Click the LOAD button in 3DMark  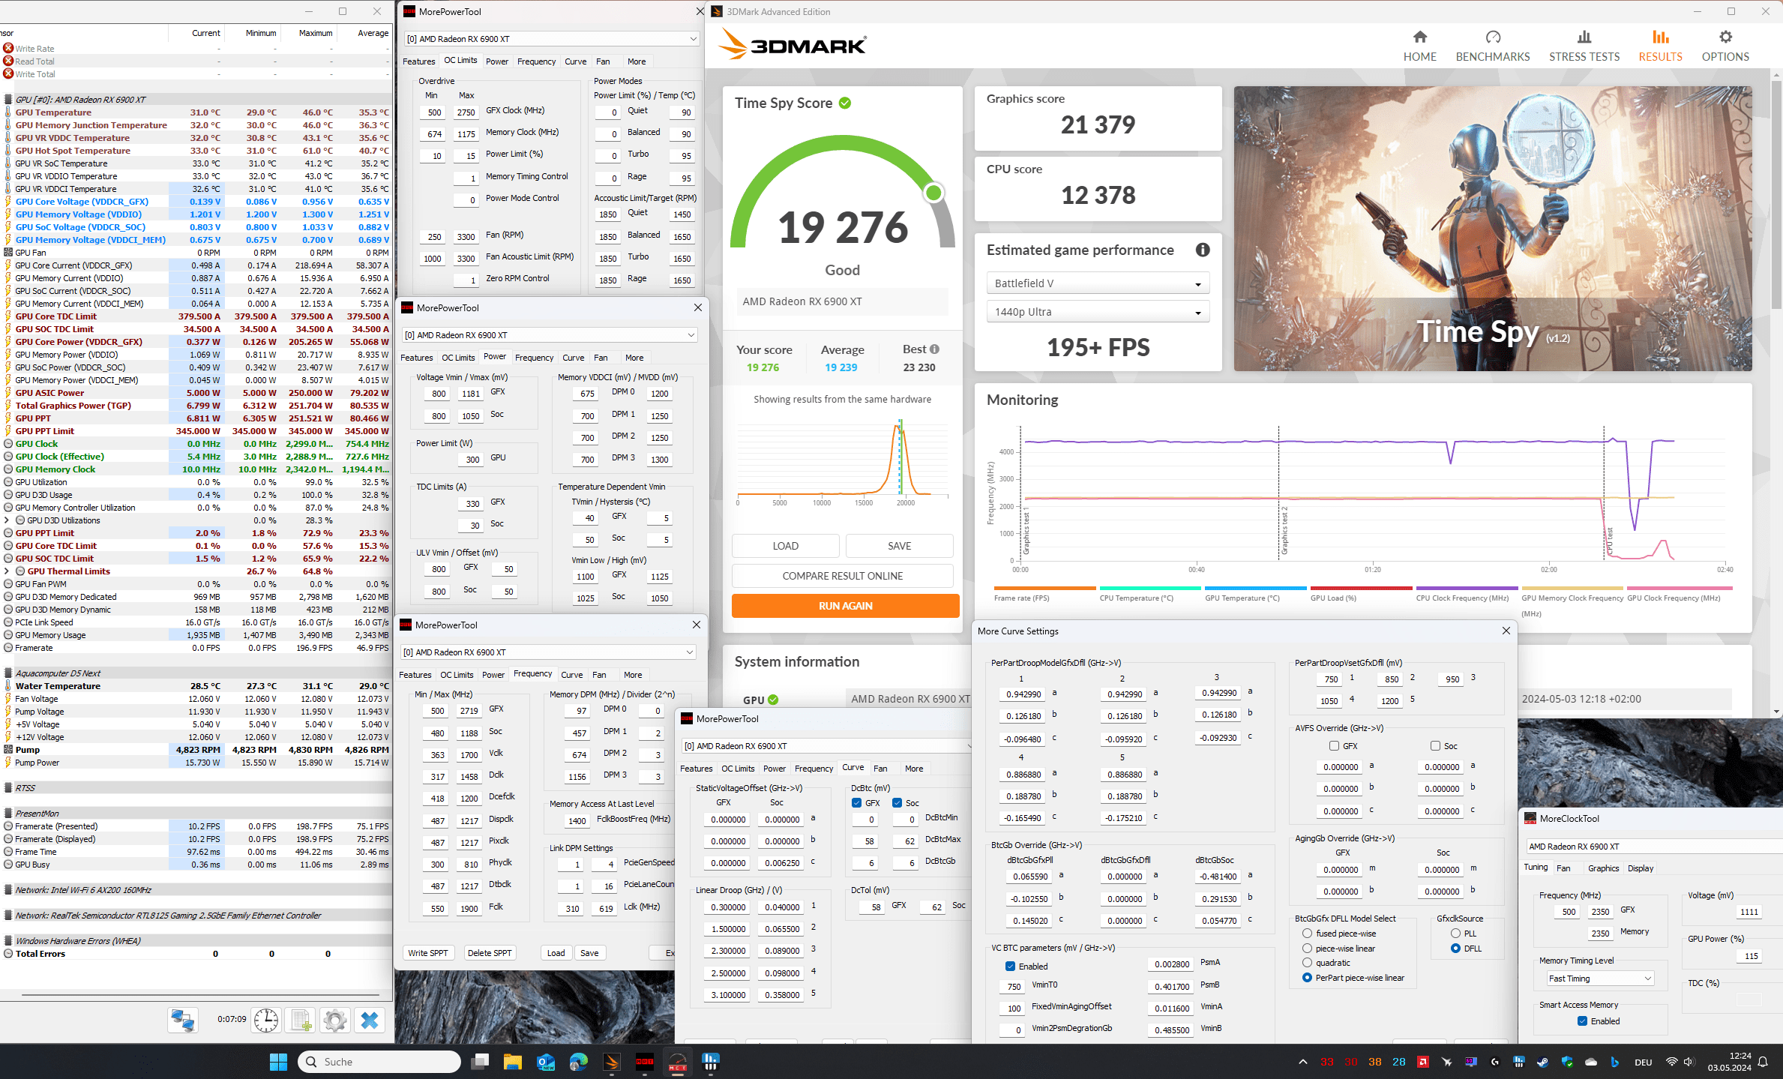785,546
